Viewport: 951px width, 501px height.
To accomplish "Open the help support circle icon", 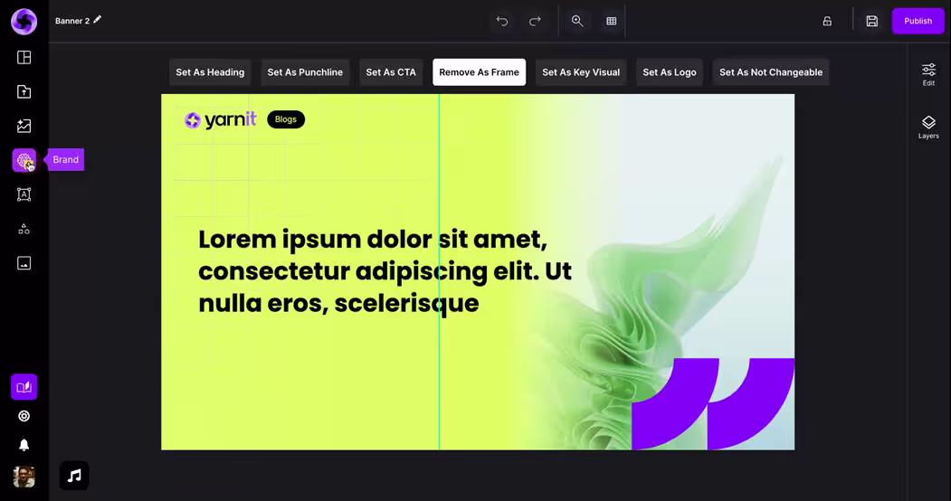I will point(24,416).
